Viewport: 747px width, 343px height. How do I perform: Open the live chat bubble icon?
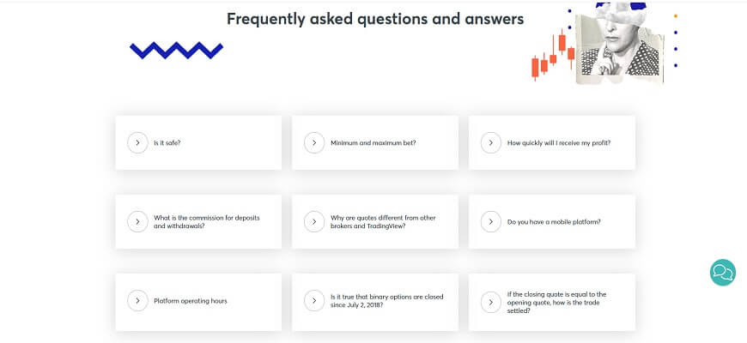coord(722,273)
